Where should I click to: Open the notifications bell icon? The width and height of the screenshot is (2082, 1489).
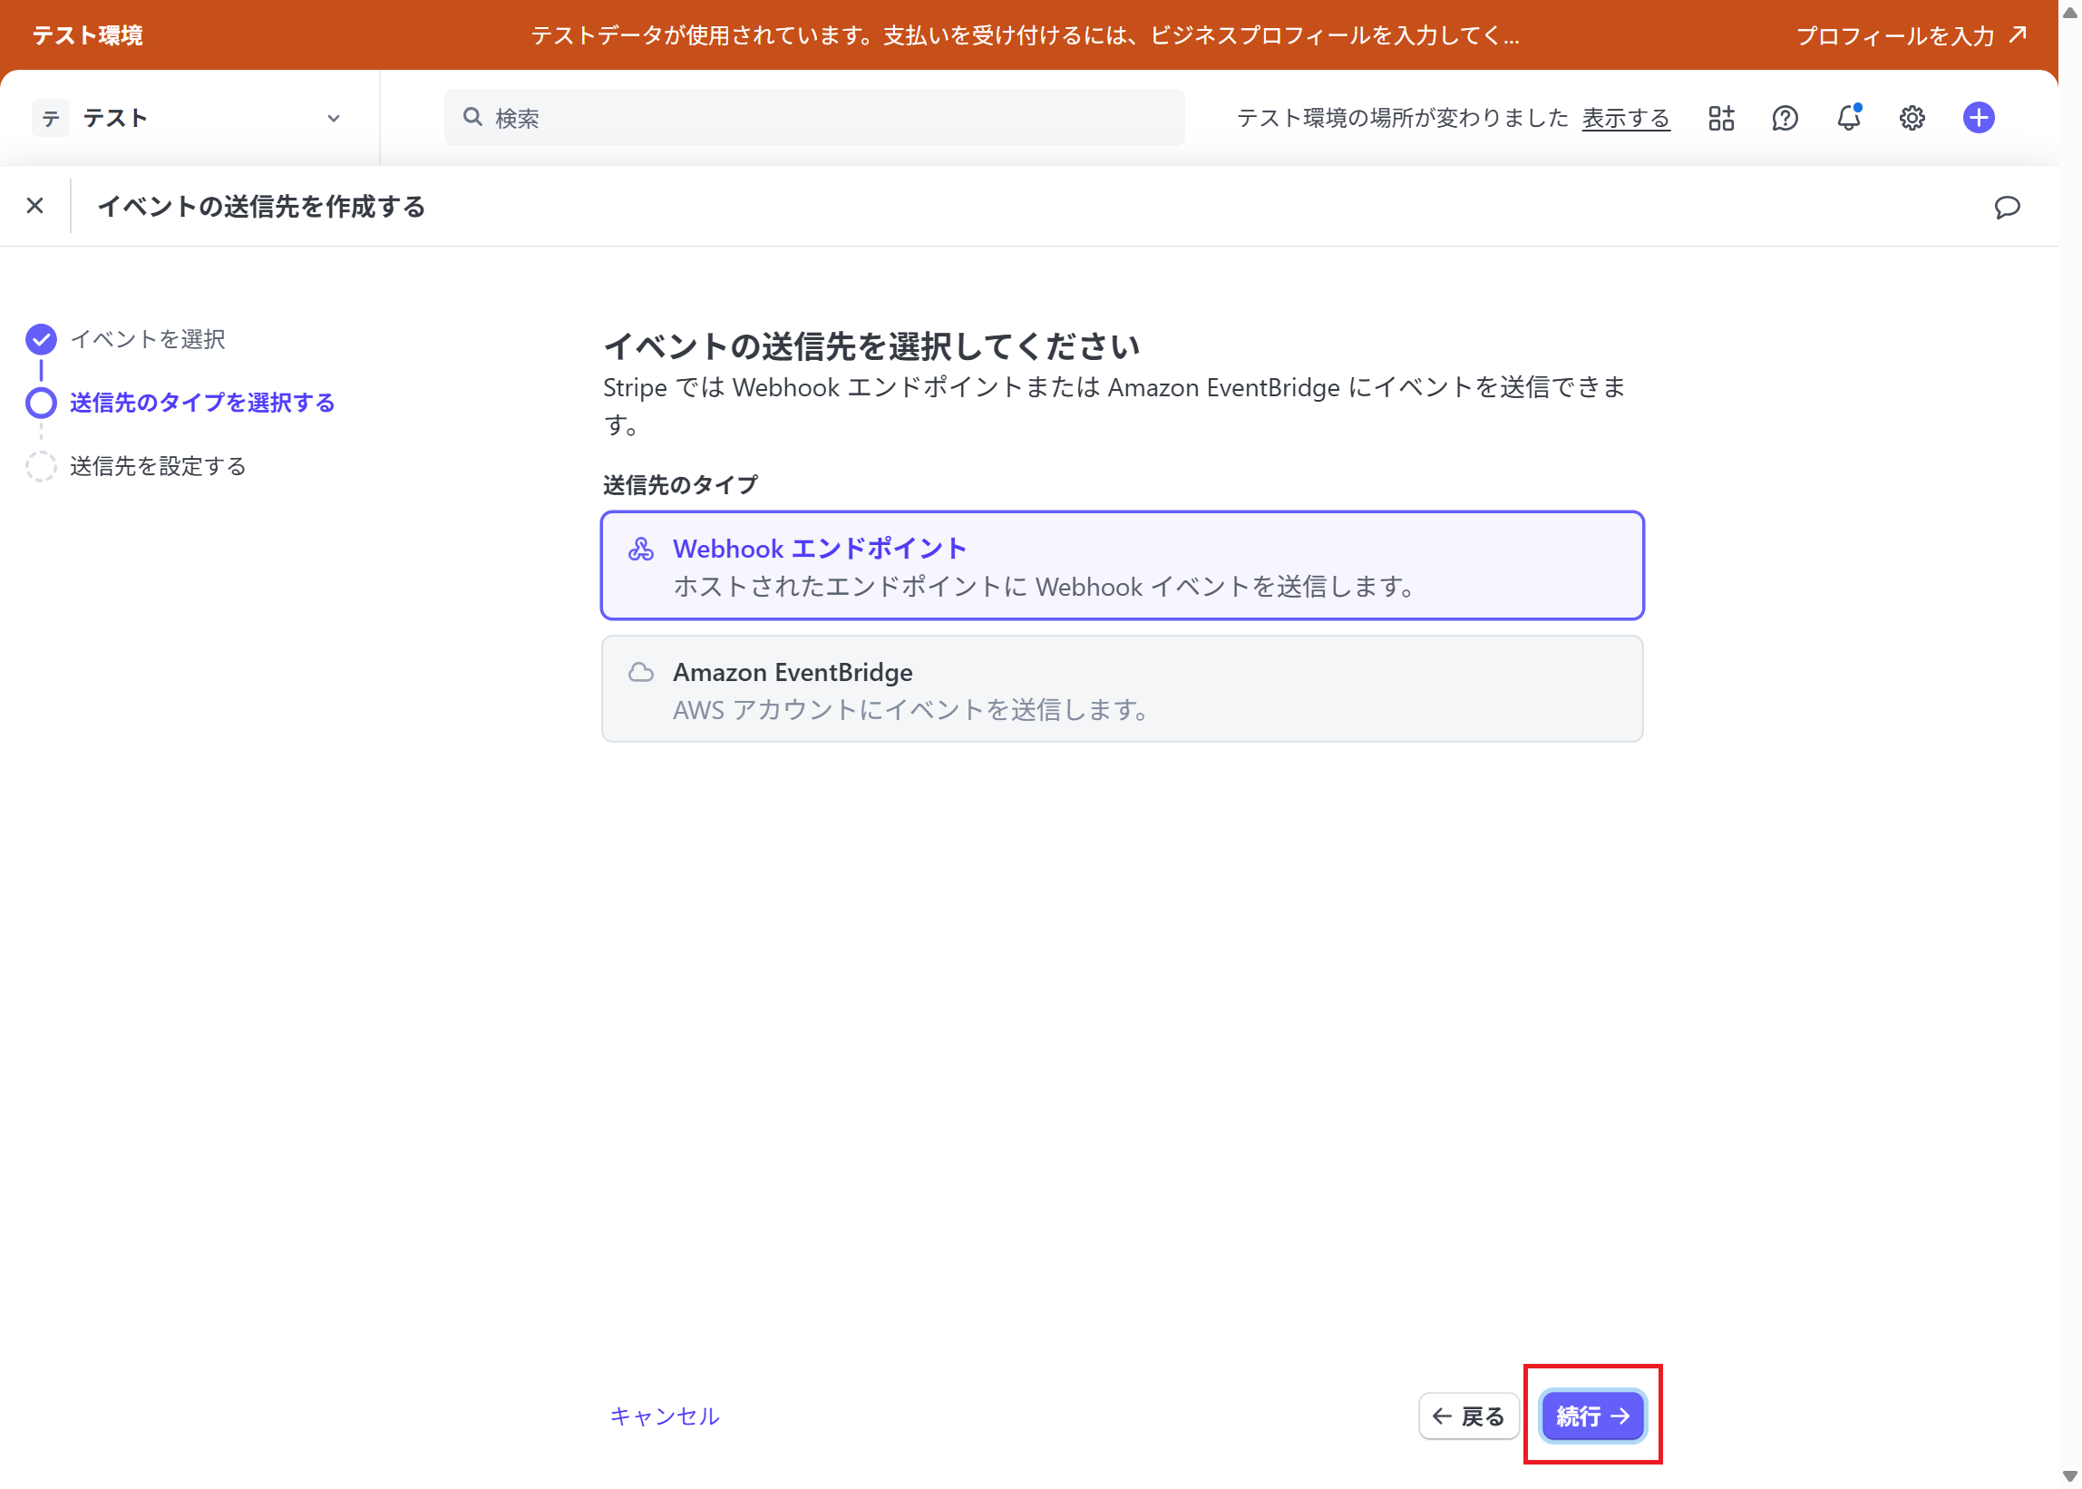click(x=1848, y=118)
